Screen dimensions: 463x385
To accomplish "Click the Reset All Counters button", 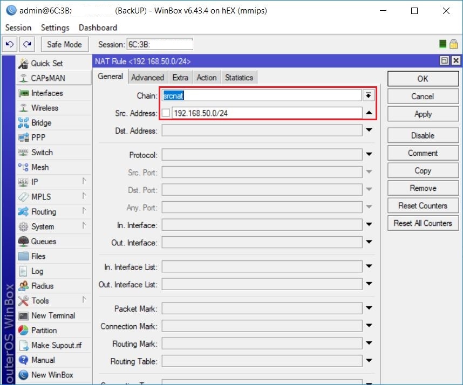I will pos(423,223).
